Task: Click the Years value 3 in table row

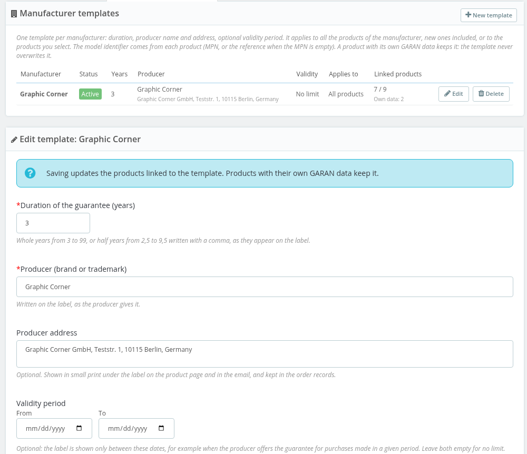Action: tap(113, 94)
